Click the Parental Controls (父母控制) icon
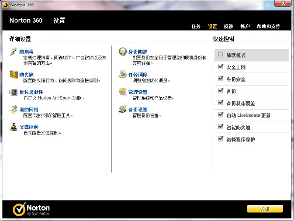This screenshot has height=221, width=294. 14,127
